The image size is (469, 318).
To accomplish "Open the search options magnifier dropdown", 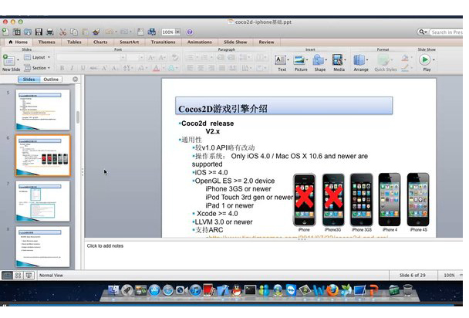I will click(423, 32).
